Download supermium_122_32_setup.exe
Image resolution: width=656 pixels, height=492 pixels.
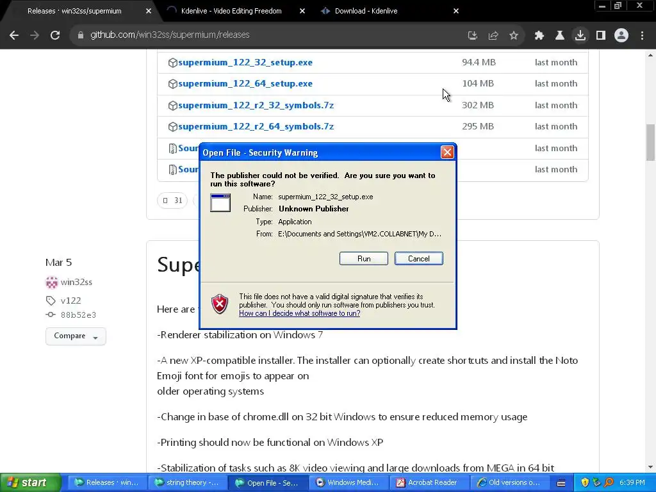[245, 62]
